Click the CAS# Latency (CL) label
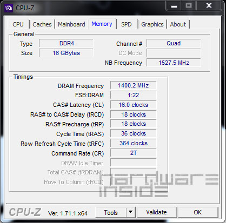The width and height of the screenshot is (226, 223). tap(78, 105)
